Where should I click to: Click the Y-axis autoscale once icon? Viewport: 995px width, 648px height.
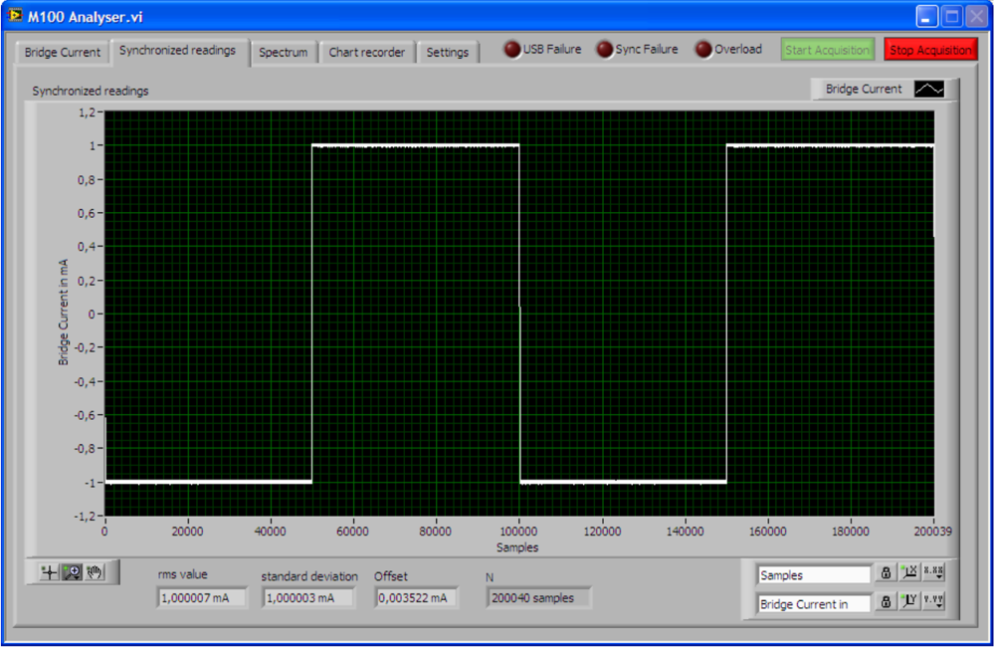click(909, 601)
